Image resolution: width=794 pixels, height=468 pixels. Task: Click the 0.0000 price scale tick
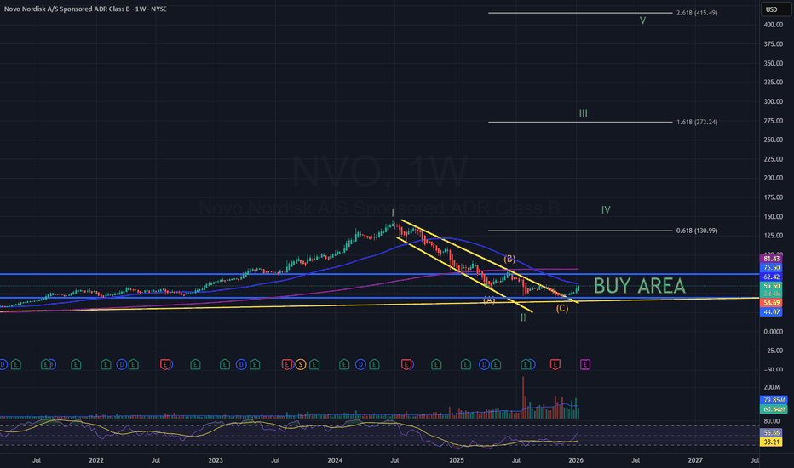point(774,331)
